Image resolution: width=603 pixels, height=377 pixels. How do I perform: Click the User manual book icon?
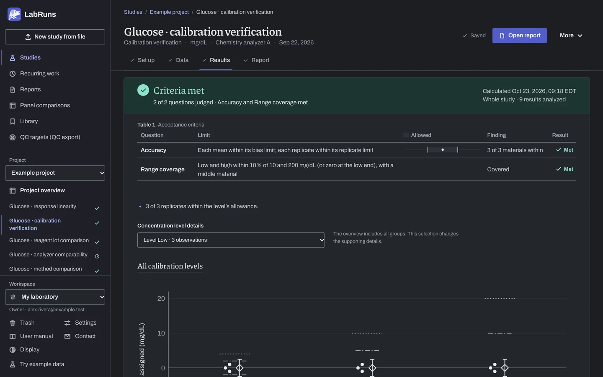click(x=13, y=336)
